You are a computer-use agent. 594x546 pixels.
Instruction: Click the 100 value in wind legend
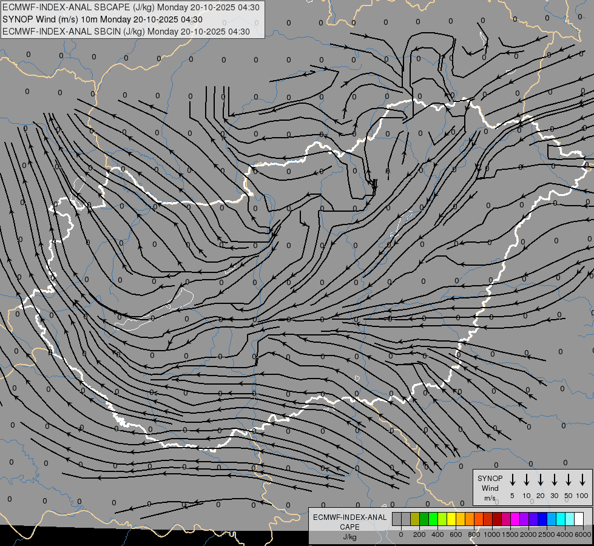(x=582, y=496)
